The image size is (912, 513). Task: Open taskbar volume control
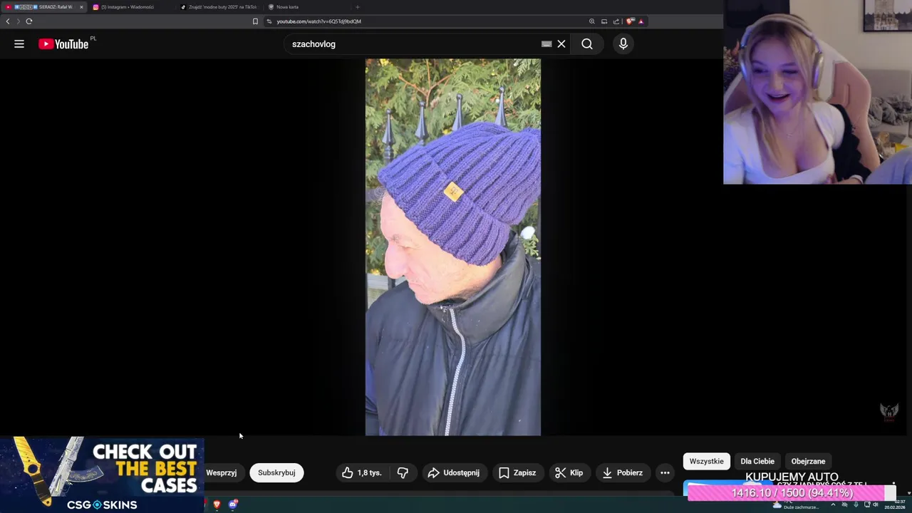point(875,504)
